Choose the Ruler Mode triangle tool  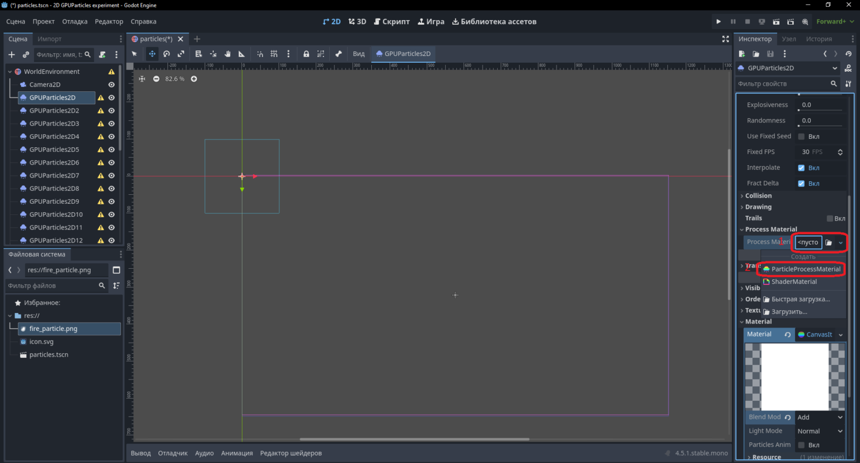(242, 54)
